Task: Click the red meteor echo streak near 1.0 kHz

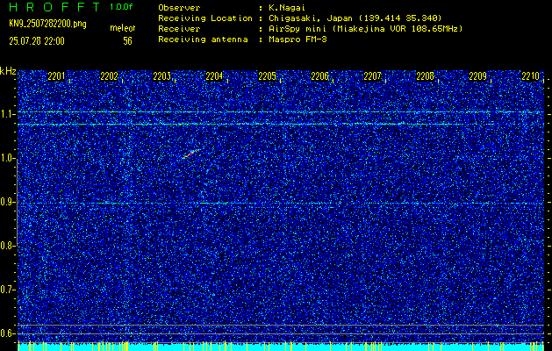Action: 190,154
